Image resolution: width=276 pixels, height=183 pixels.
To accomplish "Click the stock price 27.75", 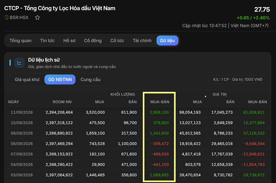I will [x=262, y=9].
